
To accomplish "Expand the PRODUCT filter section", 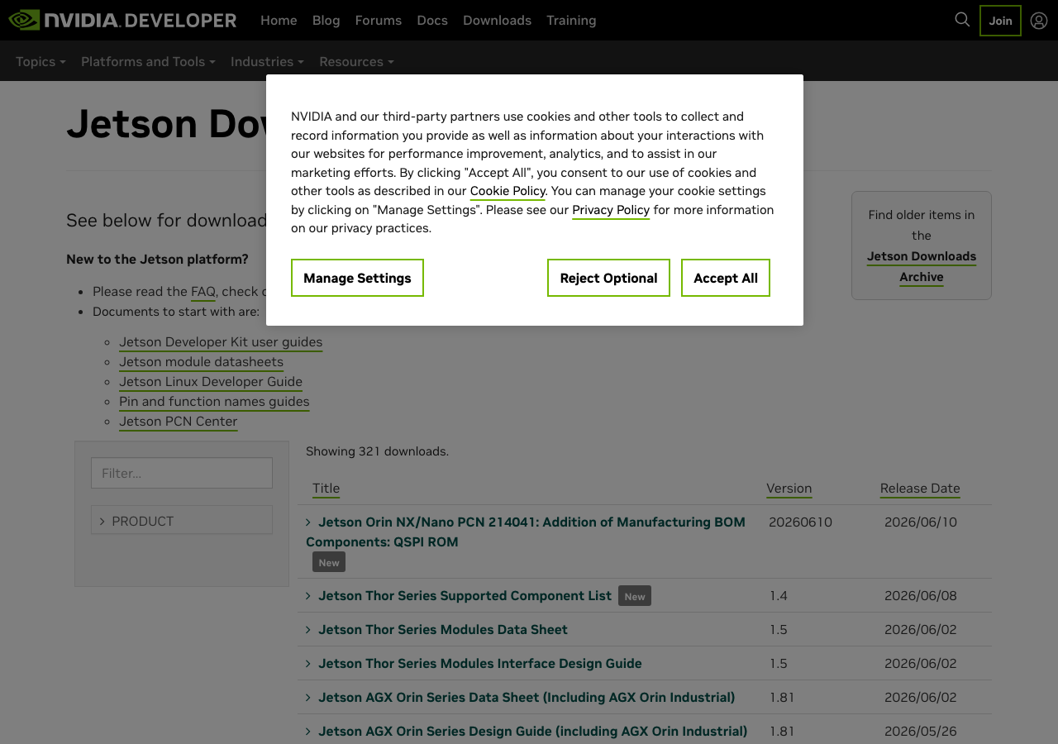I will pyautogui.click(x=182, y=521).
